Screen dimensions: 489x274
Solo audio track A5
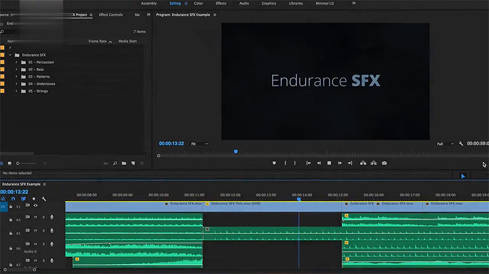tap(44, 230)
